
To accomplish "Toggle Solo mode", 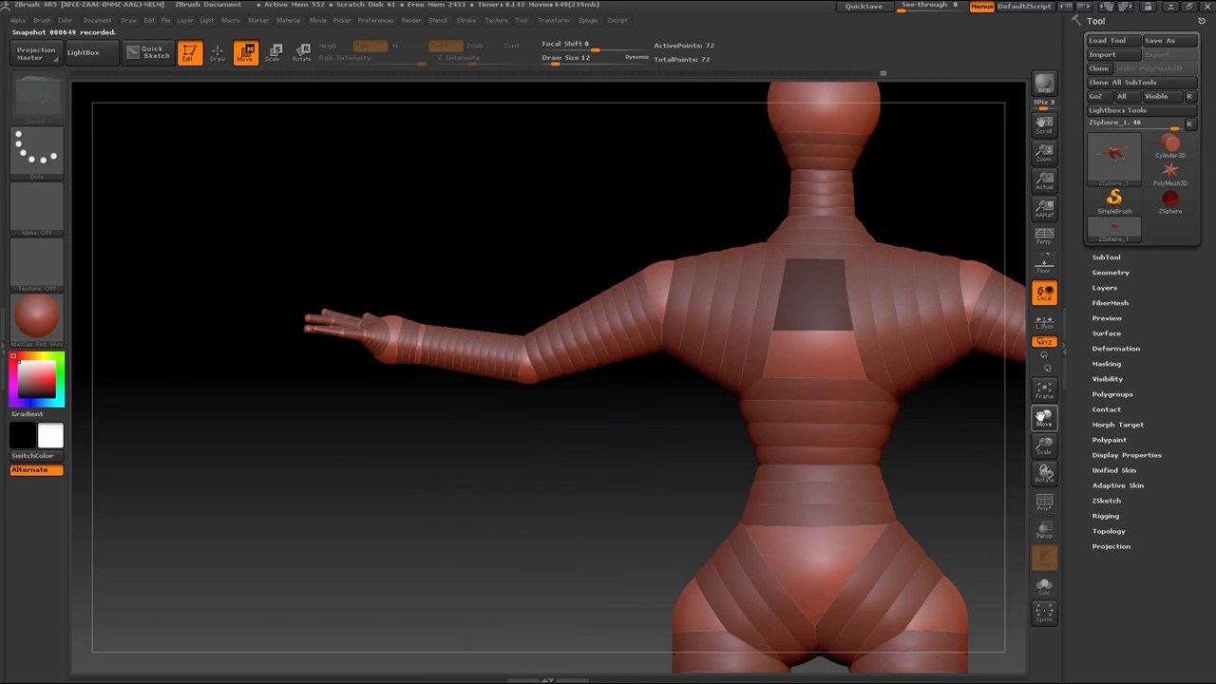I will pyautogui.click(x=1044, y=585).
